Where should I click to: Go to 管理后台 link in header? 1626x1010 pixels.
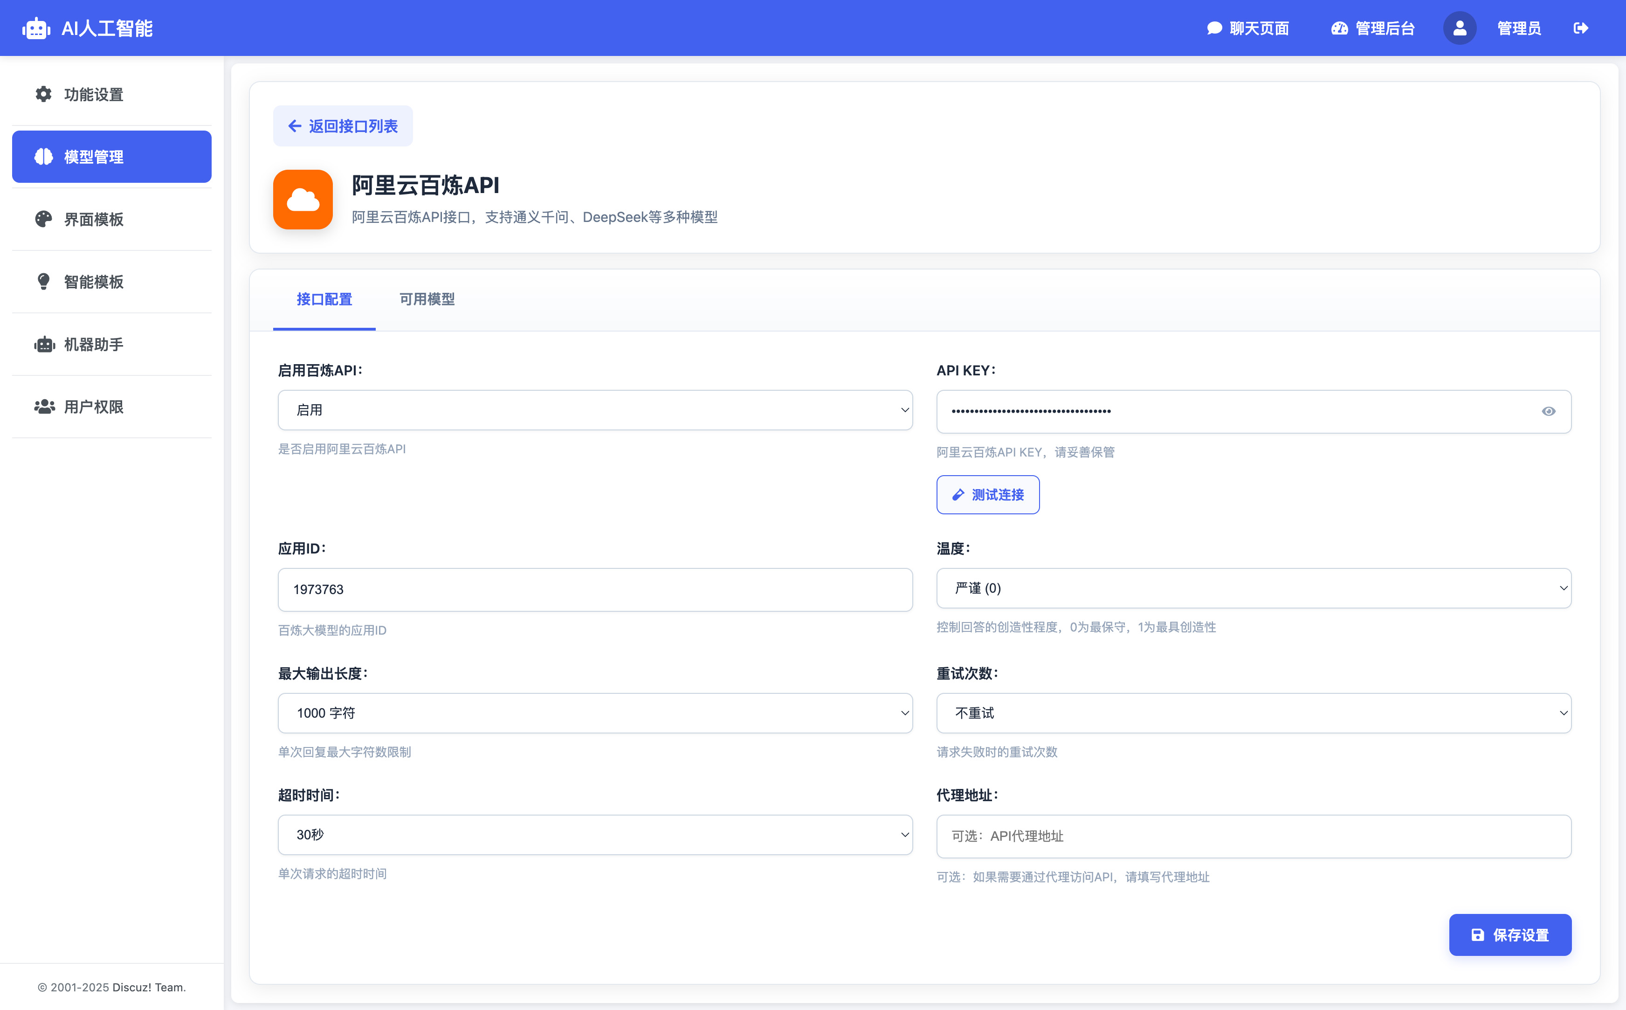tap(1373, 28)
